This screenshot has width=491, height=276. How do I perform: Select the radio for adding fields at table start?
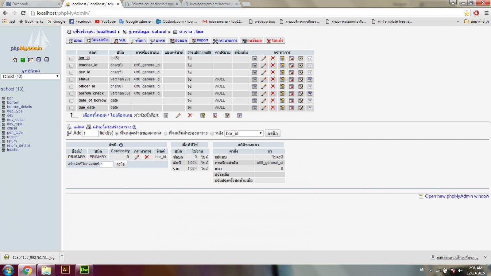165,133
